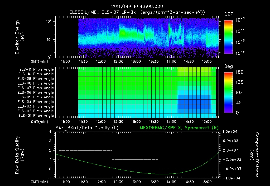Select ELS-08 Pitch Angle row label
Viewport: 270px width, 186px height.
[36, 83]
